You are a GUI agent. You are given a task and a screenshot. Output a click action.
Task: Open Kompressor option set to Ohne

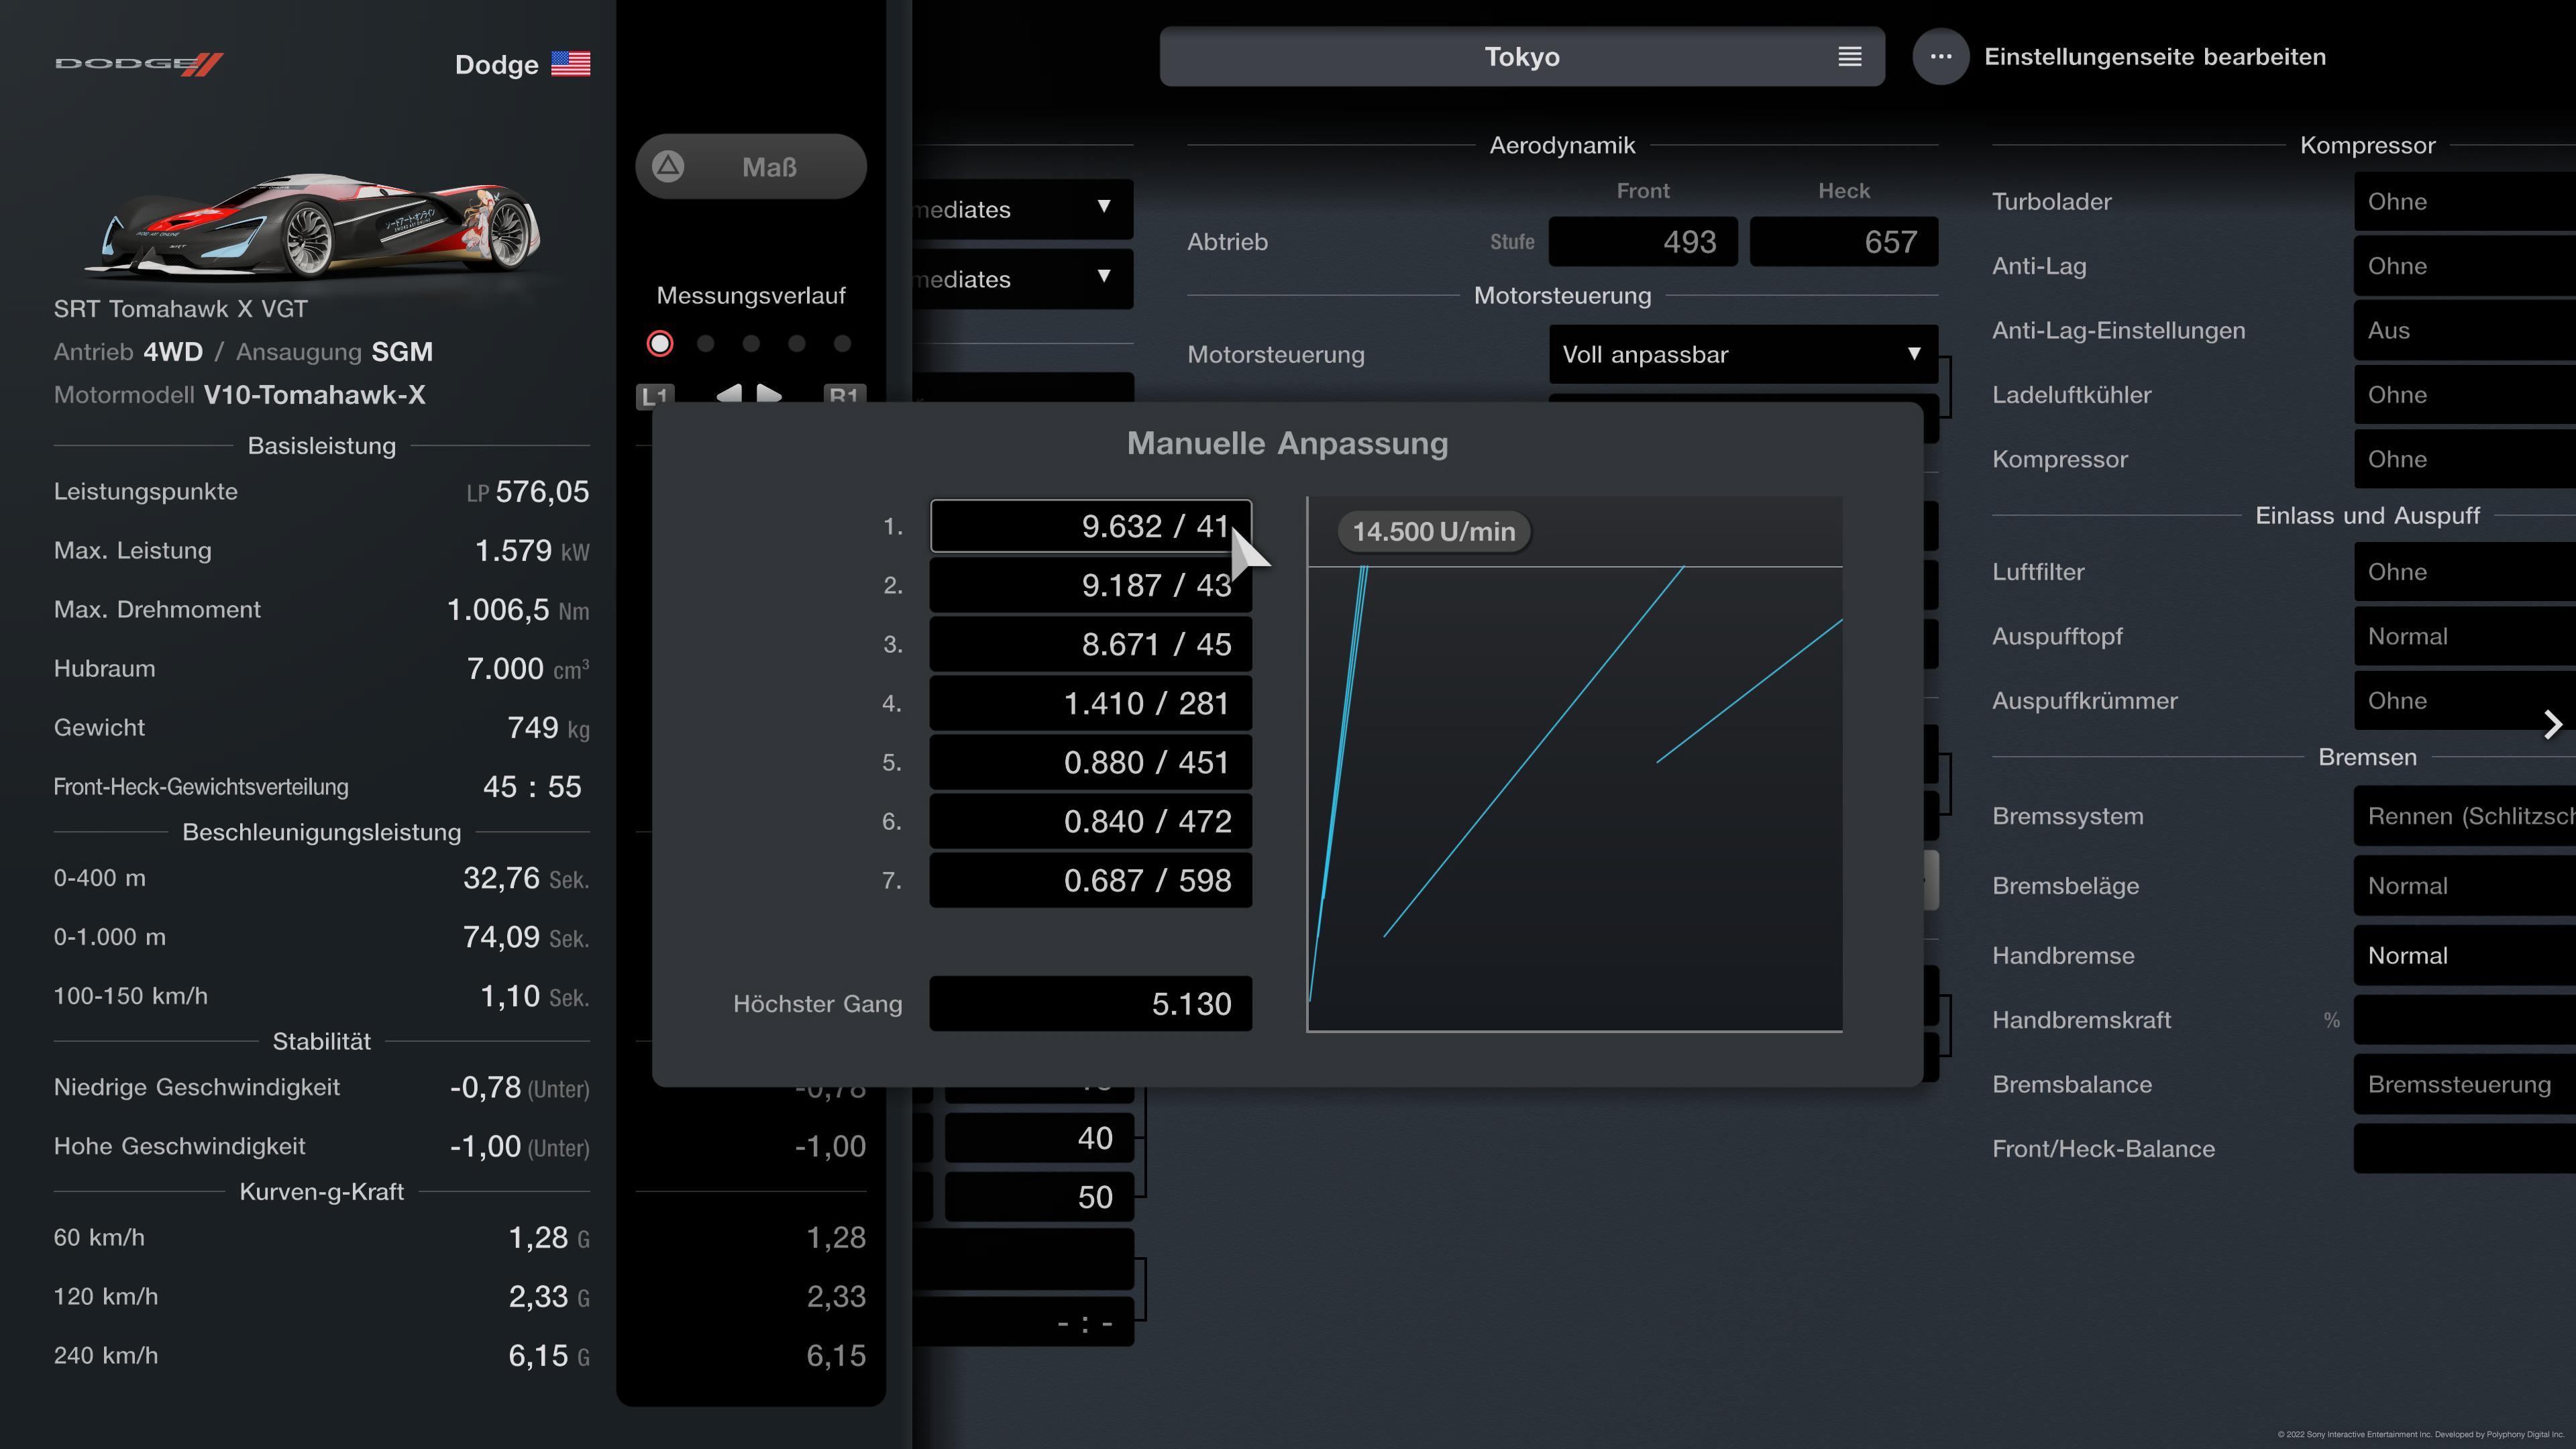pyautogui.click(x=2465, y=459)
